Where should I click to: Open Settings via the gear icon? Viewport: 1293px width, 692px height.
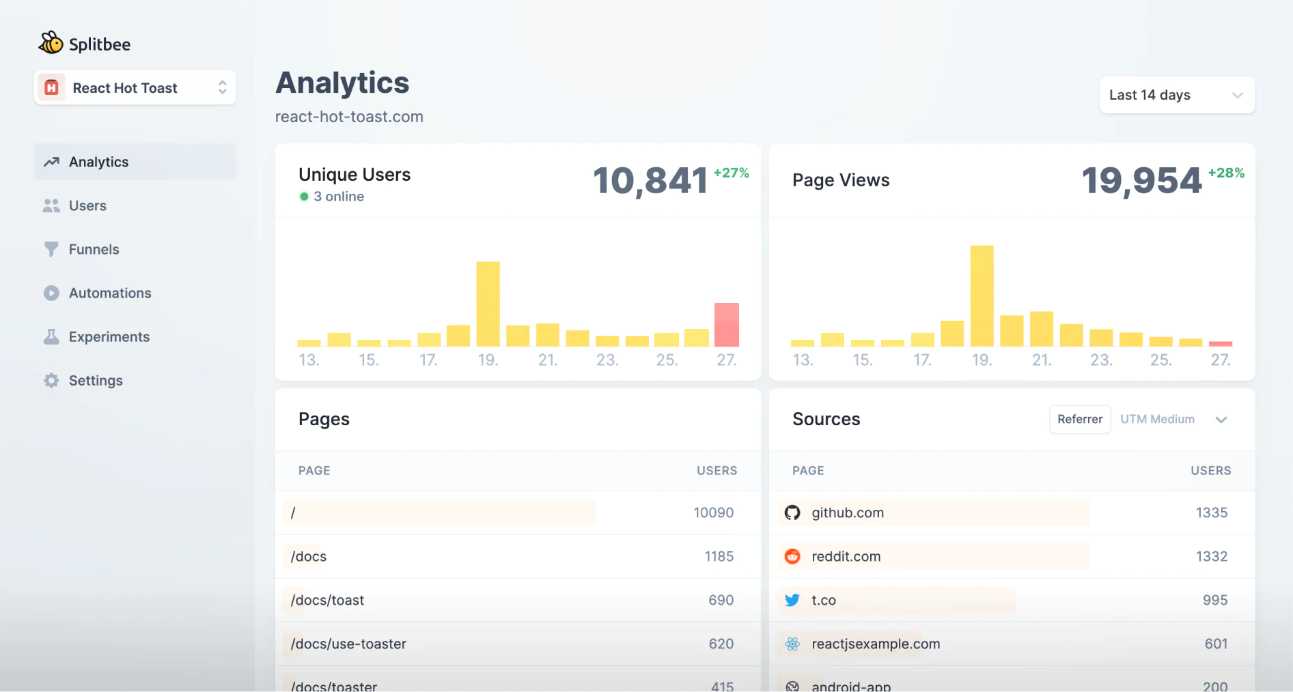click(51, 380)
